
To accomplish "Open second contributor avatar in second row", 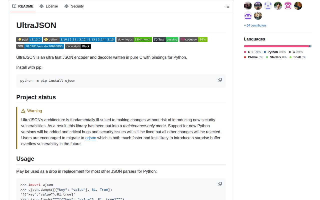I will coord(258,16).
